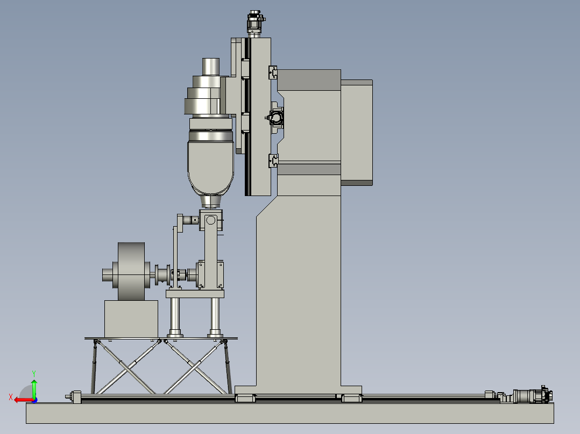Select the large flywheel disc on the left

click(x=131, y=271)
